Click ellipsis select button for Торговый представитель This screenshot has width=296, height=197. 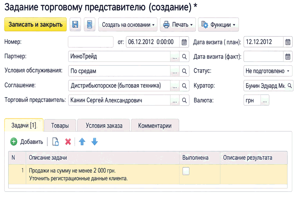175,100
